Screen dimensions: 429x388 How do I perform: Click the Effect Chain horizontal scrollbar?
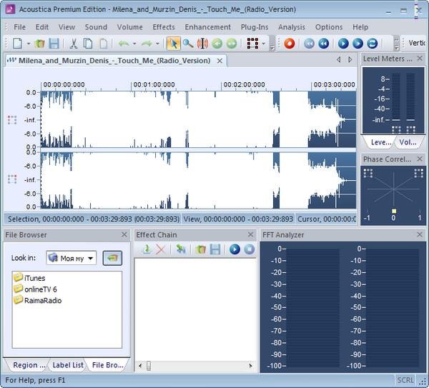[194, 366]
